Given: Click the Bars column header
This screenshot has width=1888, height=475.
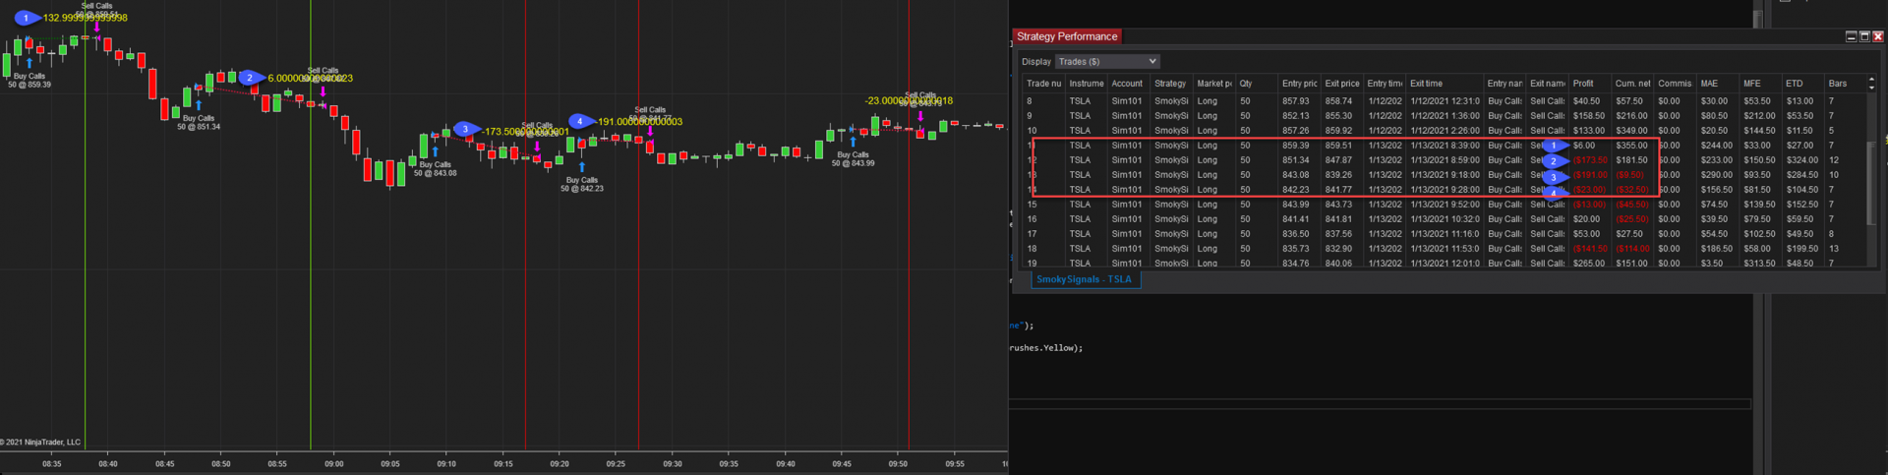Looking at the screenshot, I should (1845, 84).
